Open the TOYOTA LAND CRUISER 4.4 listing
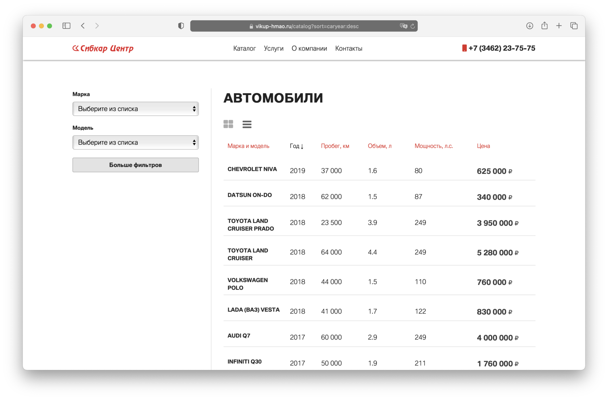This screenshot has height=400, width=608. (248, 254)
